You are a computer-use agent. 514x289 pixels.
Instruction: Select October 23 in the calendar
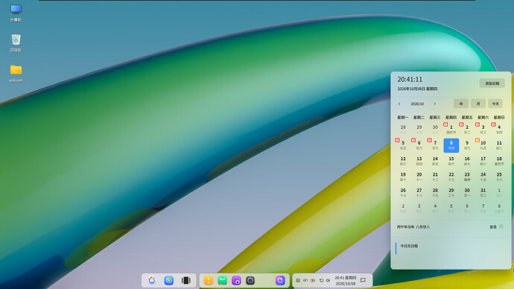467,177
